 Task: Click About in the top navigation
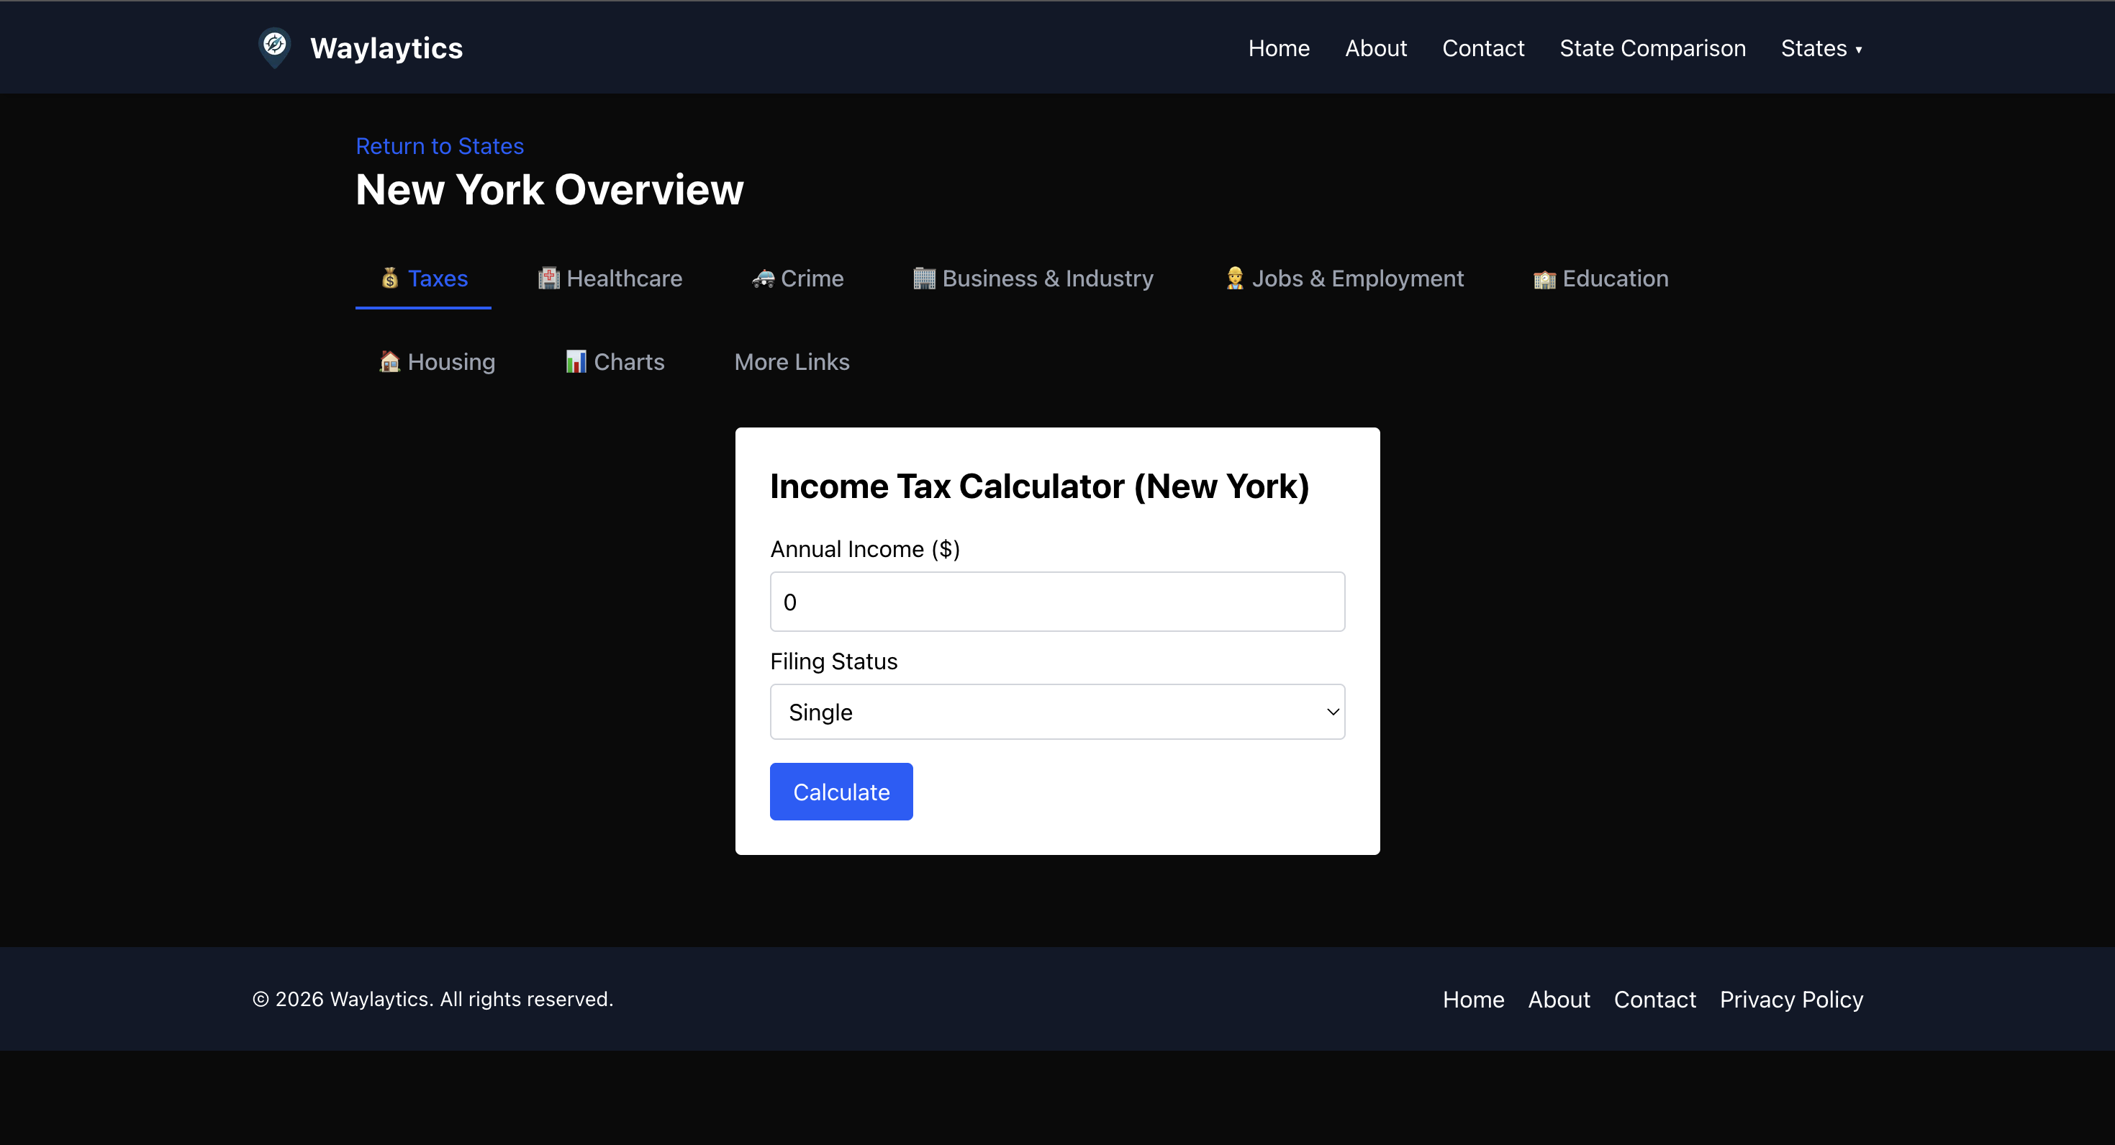[x=1375, y=47]
